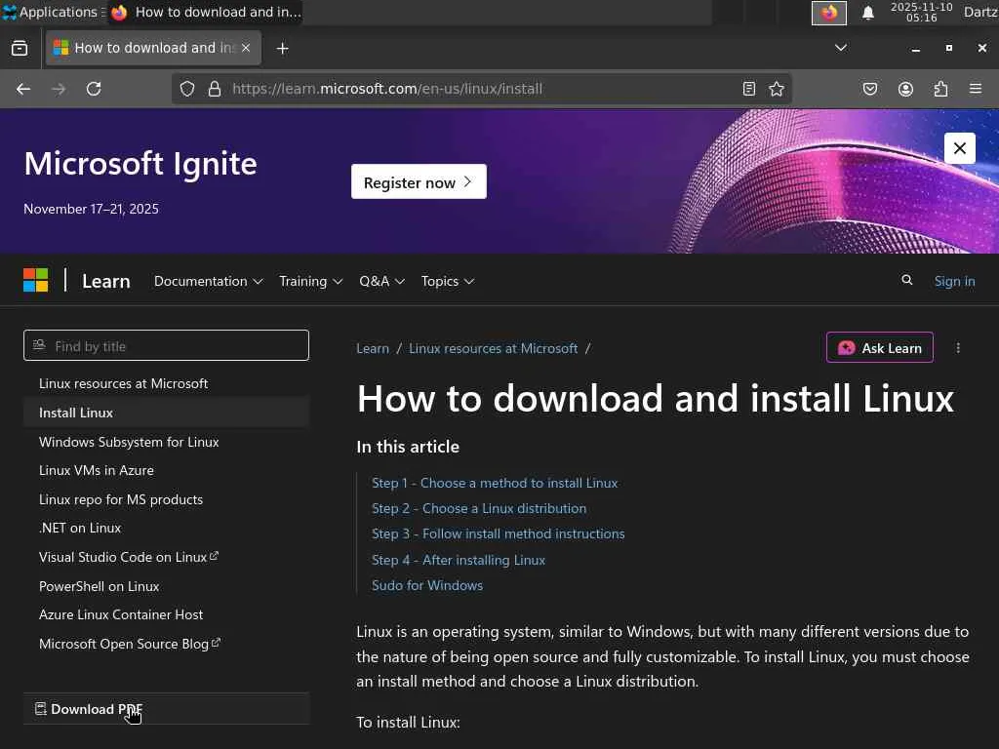The height and width of the screenshot is (749, 999).
Task: Expand the Q&A menu
Action: coord(381,281)
